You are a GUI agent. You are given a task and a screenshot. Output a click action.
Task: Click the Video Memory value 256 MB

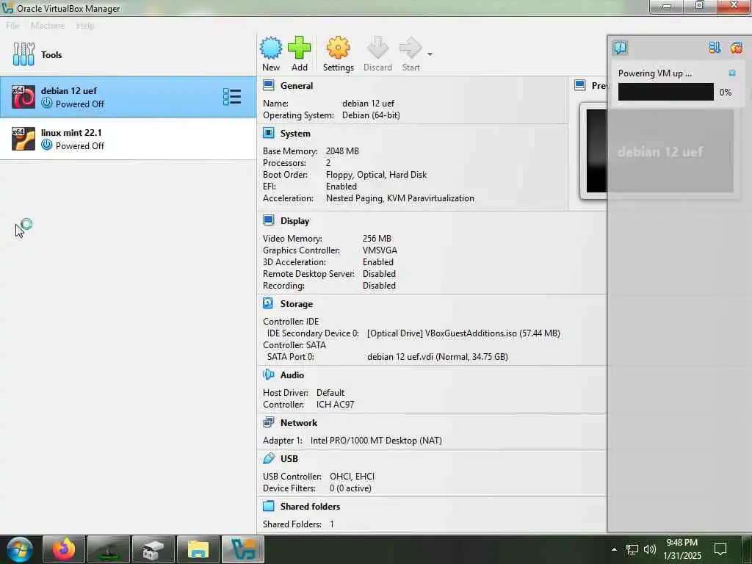[x=377, y=239]
